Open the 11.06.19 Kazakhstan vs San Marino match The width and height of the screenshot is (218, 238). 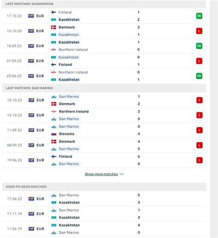tap(104, 229)
